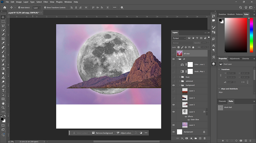Open the settings gear in options bar
The height and width of the screenshot is (143, 256).
(122, 7)
